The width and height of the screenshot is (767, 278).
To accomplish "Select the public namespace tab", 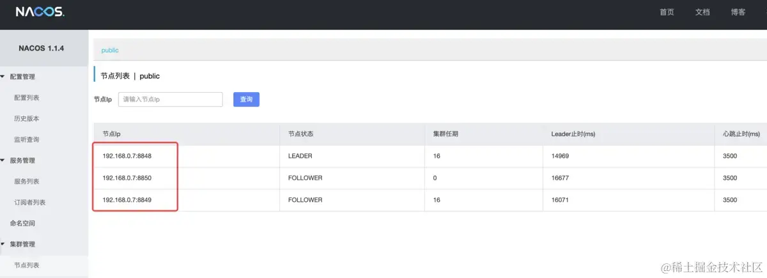I will click(110, 50).
